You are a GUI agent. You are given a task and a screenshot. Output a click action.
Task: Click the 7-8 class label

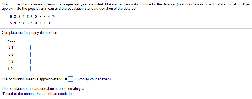click(11, 62)
